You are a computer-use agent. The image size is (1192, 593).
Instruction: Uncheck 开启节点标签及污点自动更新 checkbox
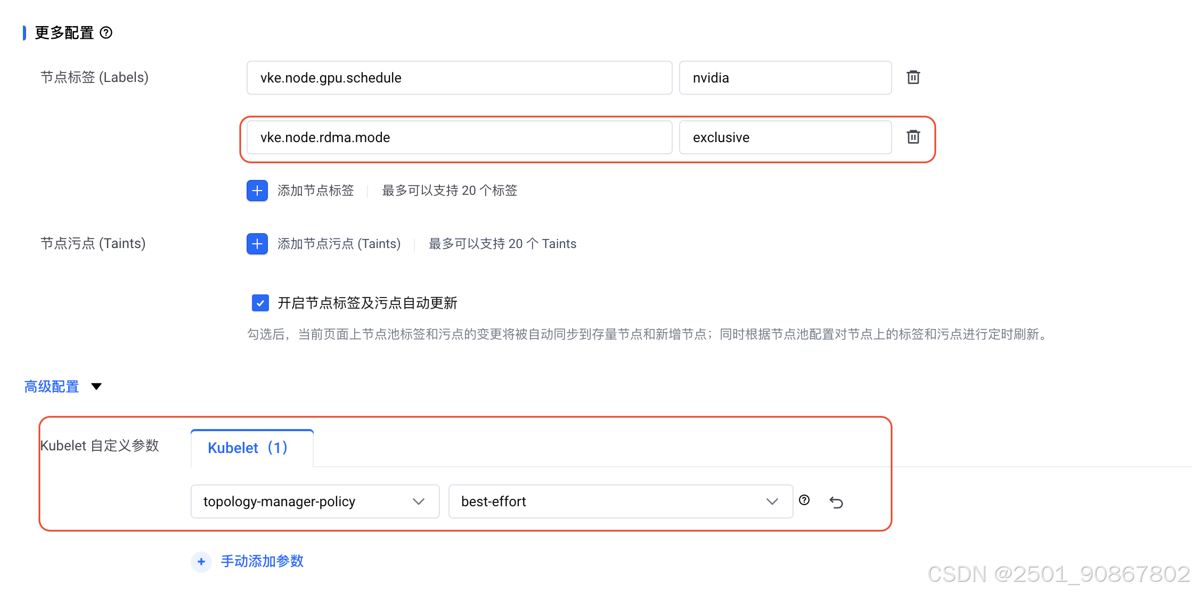click(x=260, y=303)
